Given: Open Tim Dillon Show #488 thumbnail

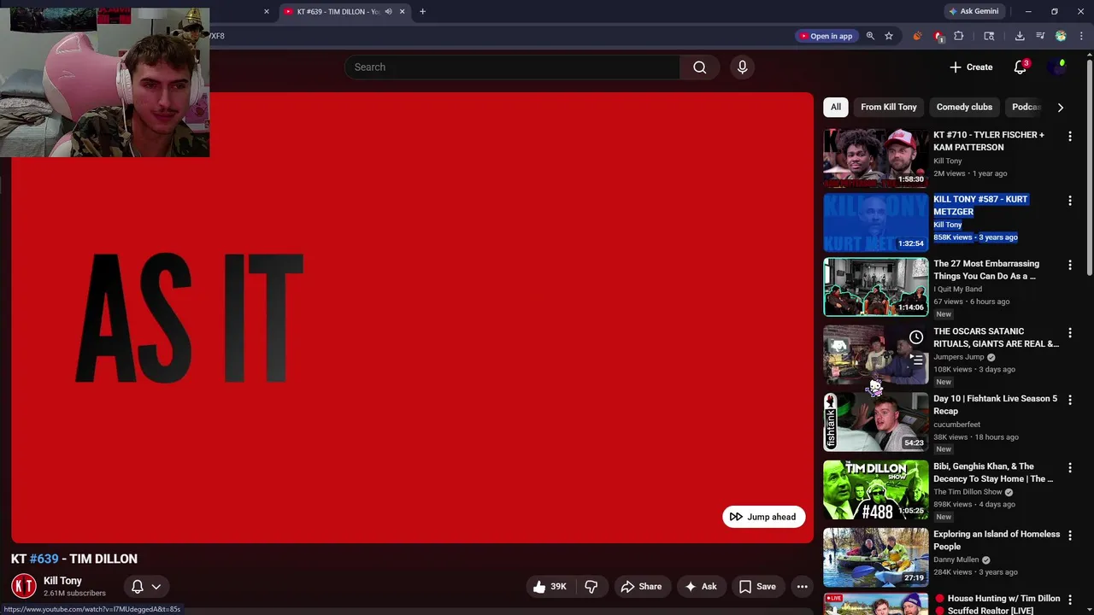Looking at the screenshot, I should click(875, 490).
